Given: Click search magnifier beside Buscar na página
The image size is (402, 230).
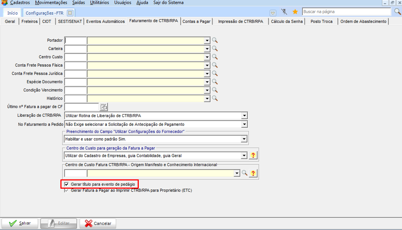Looking at the screenshot, I should tap(397, 11).
